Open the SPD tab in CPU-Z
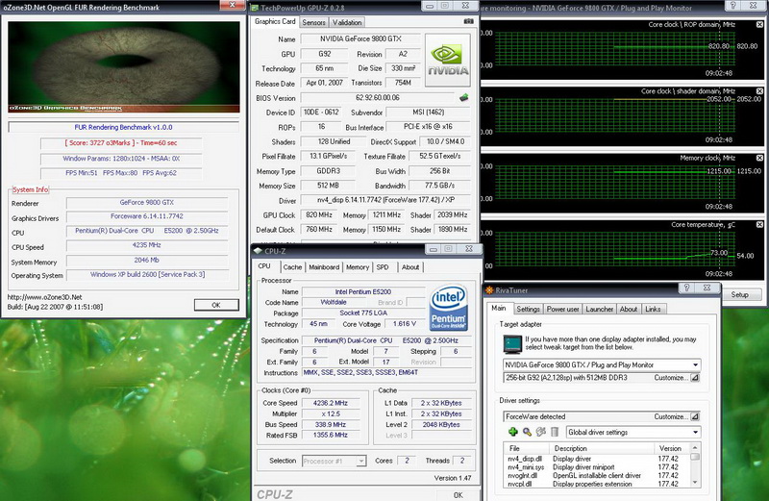This screenshot has height=501, width=769. (x=383, y=267)
